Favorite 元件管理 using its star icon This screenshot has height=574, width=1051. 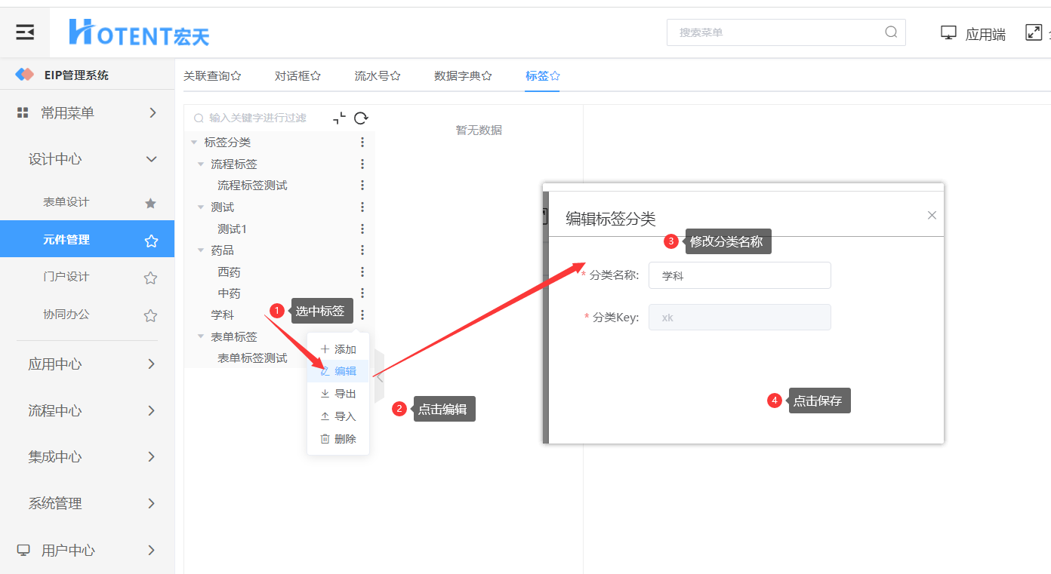click(151, 241)
